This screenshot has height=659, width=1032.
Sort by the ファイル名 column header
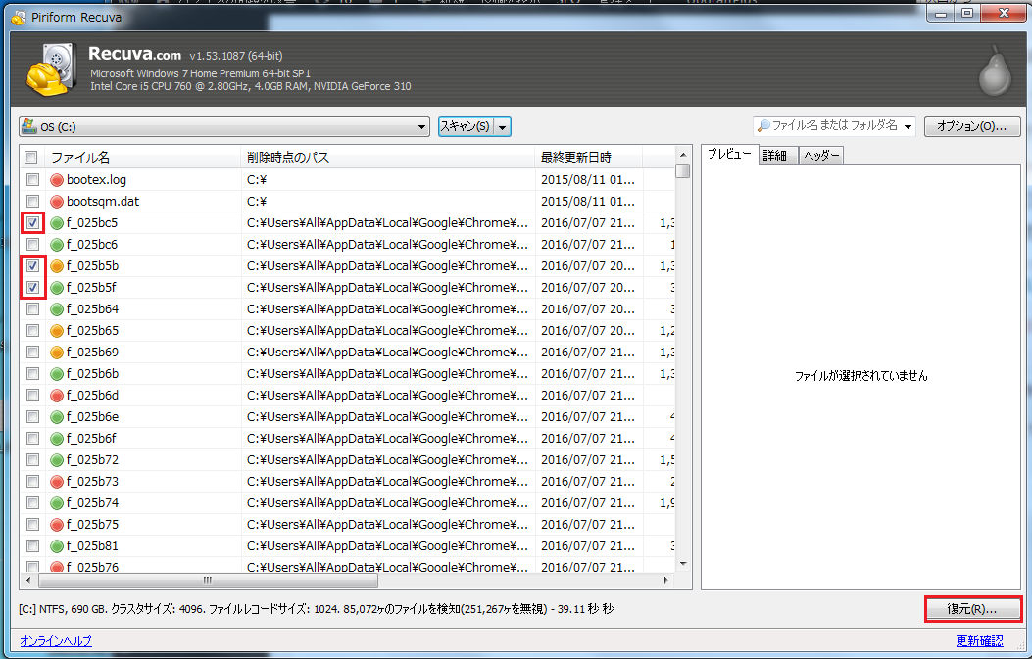(x=143, y=158)
